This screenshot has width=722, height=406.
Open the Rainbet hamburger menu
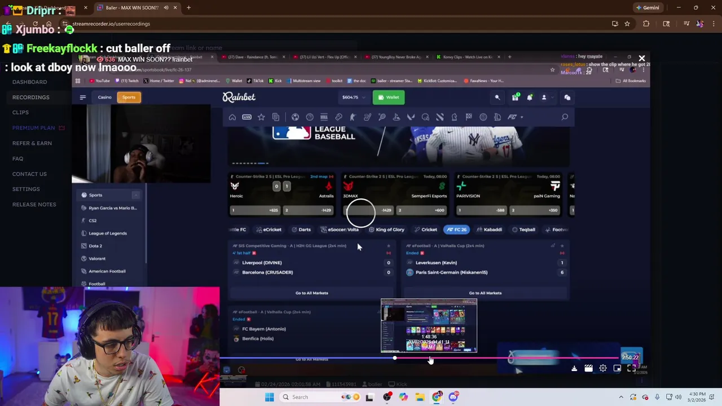83,97
